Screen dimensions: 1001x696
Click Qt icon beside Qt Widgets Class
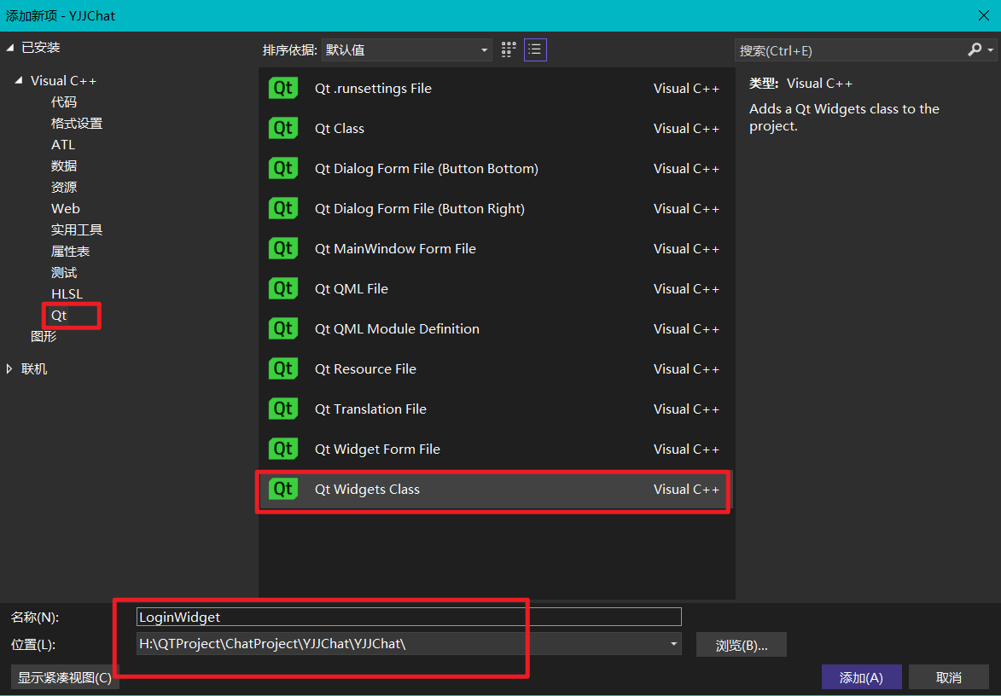click(x=282, y=490)
